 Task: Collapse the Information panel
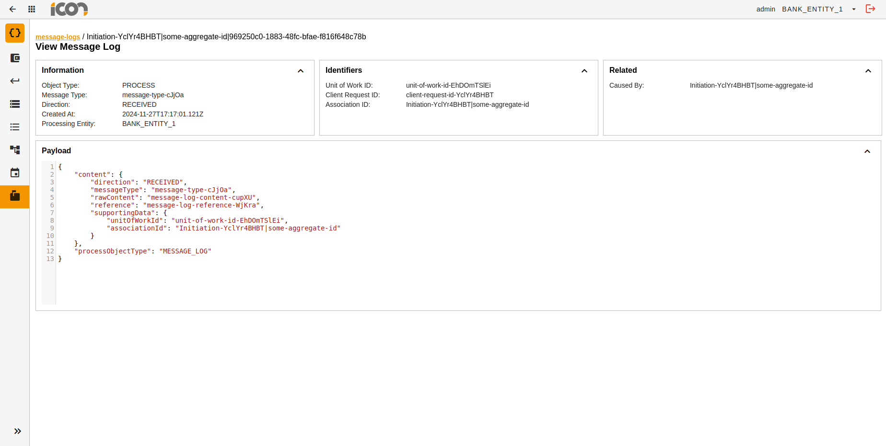pyautogui.click(x=301, y=71)
